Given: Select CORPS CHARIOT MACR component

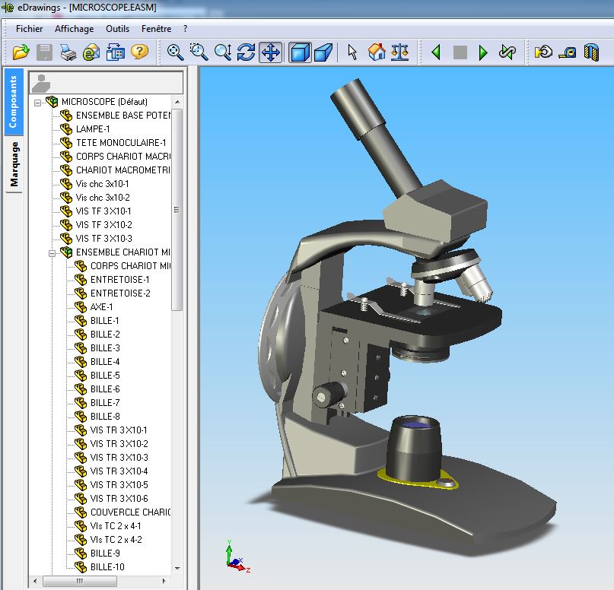Looking at the screenshot, I should pos(123,157).
